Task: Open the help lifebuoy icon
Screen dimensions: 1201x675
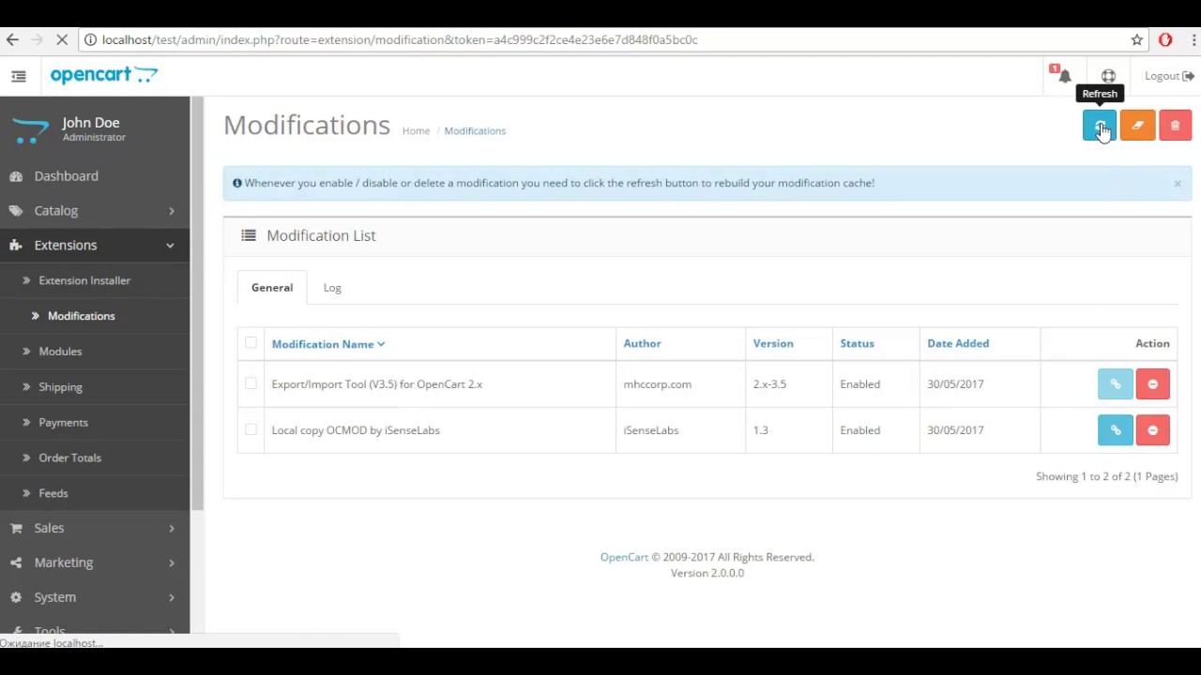Action: click(x=1108, y=76)
